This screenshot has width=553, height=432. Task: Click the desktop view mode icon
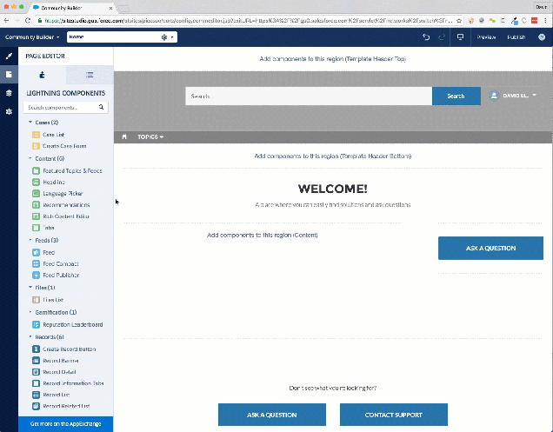click(x=461, y=37)
